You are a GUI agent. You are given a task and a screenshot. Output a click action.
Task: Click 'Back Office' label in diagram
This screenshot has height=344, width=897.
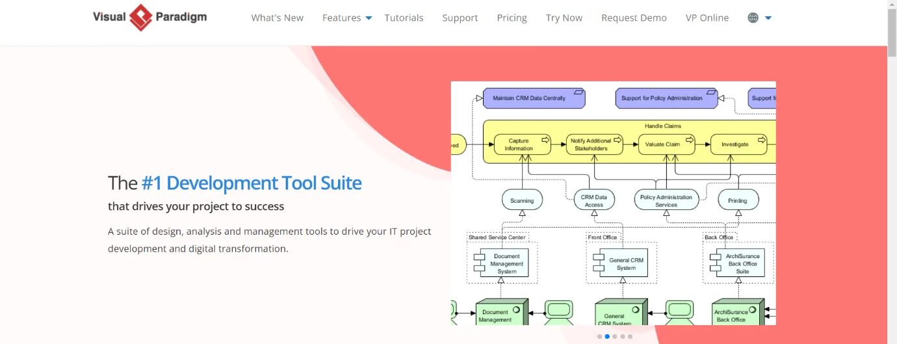click(719, 237)
